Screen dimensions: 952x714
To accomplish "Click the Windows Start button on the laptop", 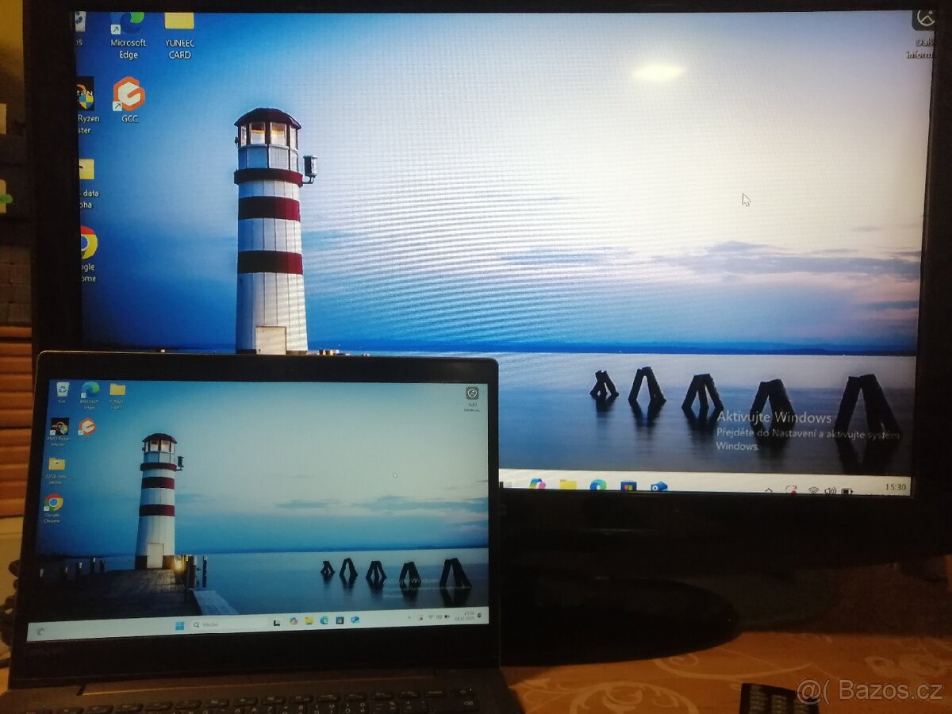I will (179, 625).
